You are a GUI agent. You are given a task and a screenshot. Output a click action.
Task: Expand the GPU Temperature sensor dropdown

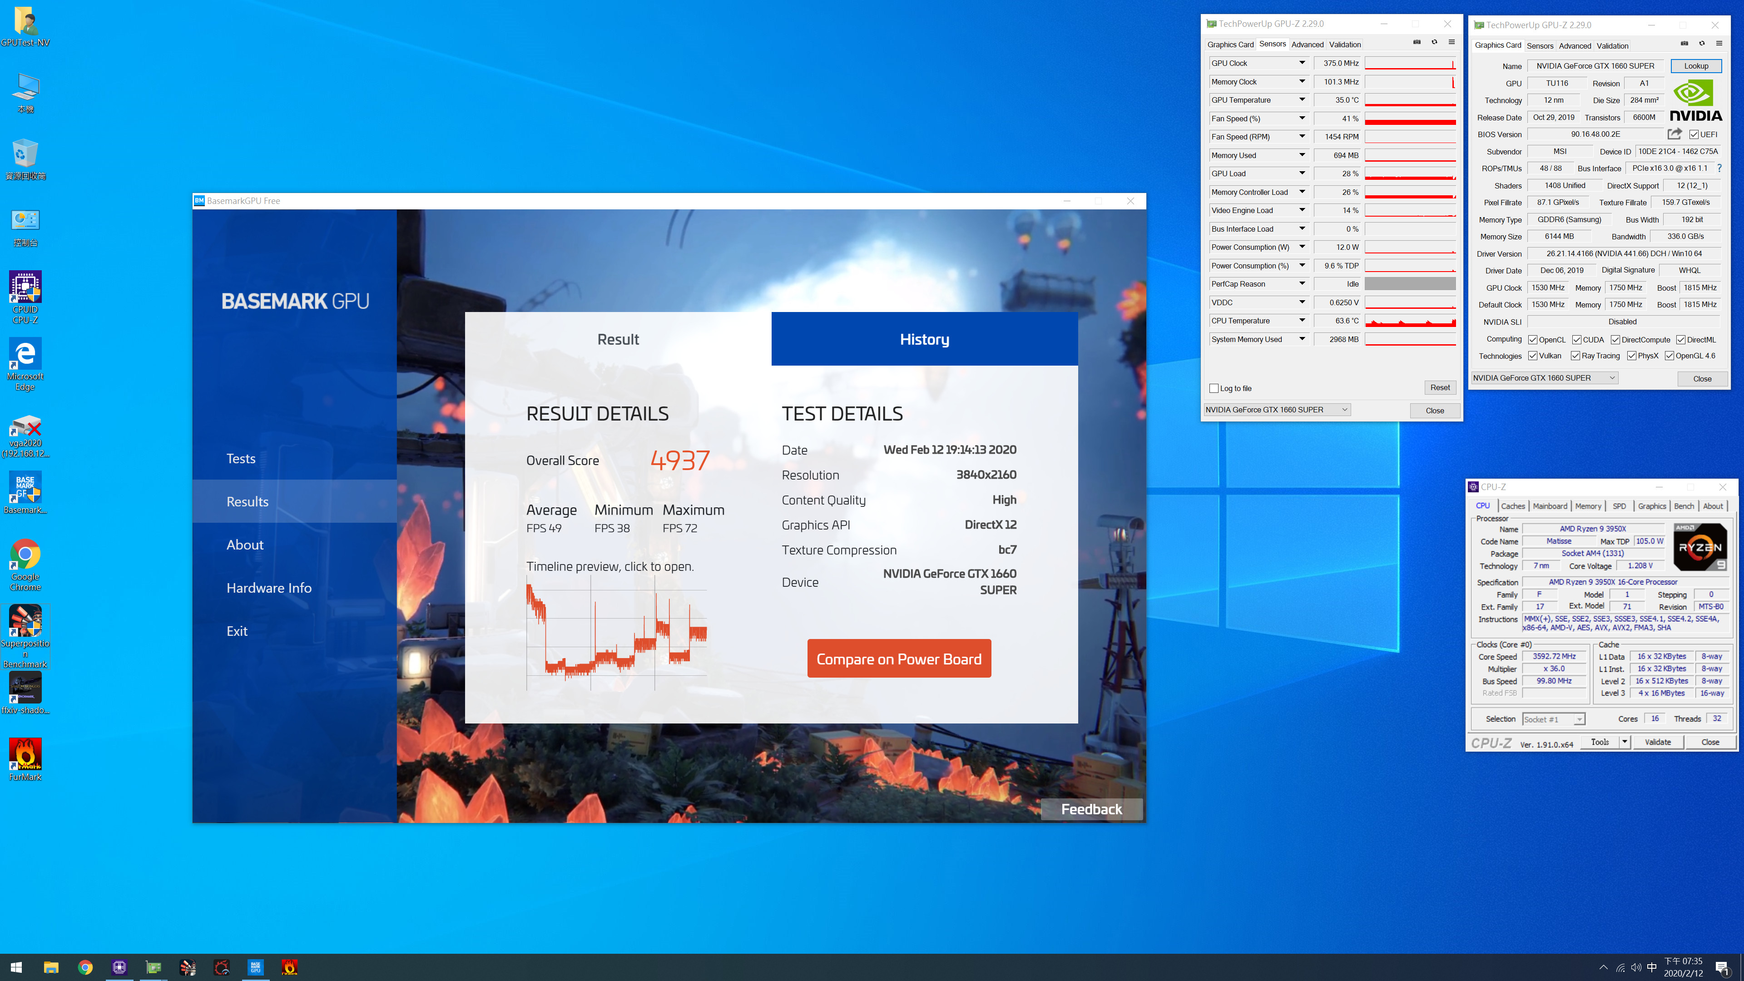click(x=1302, y=99)
